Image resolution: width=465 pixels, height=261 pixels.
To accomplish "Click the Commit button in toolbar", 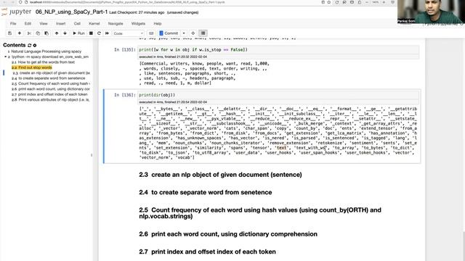I will [x=169, y=33].
